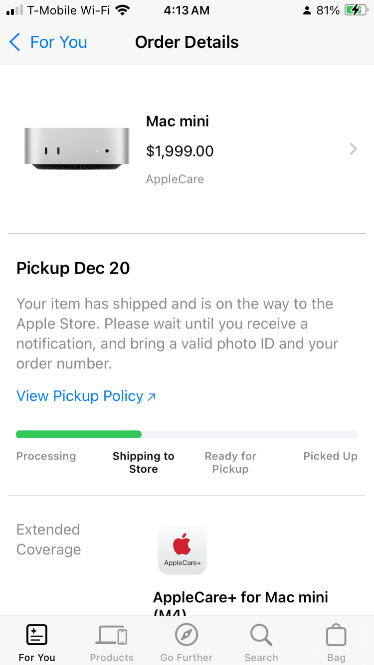Click the green pickup progress bar
The width and height of the screenshot is (374, 665).
click(79, 434)
